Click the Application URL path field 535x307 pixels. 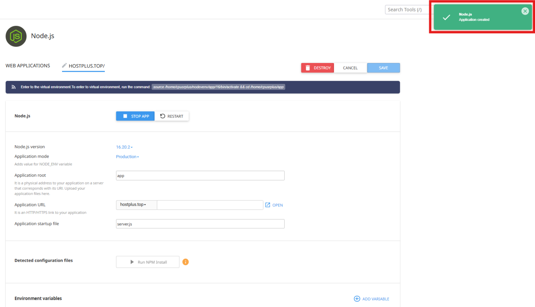click(210, 205)
